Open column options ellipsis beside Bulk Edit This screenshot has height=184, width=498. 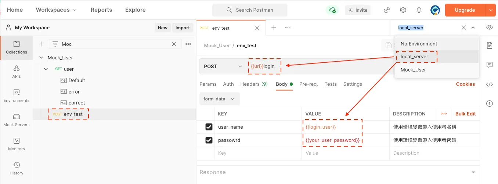(444, 114)
